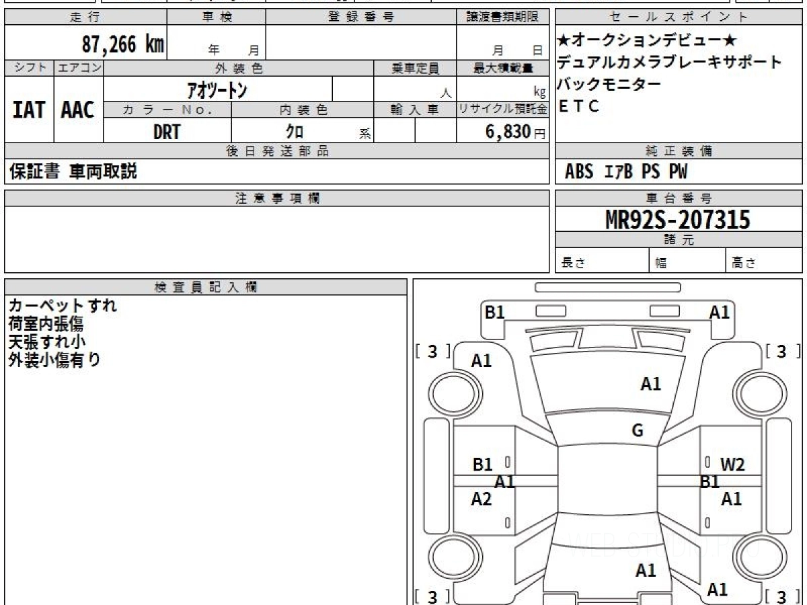This screenshot has height=605, width=807.
Task: Click the 87,266 km mileage value
Action: click(123, 45)
